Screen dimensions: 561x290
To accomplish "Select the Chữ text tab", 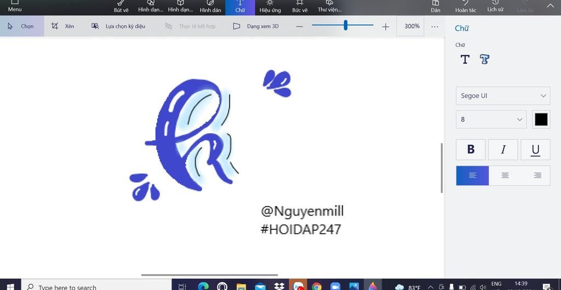I will [x=240, y=7].
